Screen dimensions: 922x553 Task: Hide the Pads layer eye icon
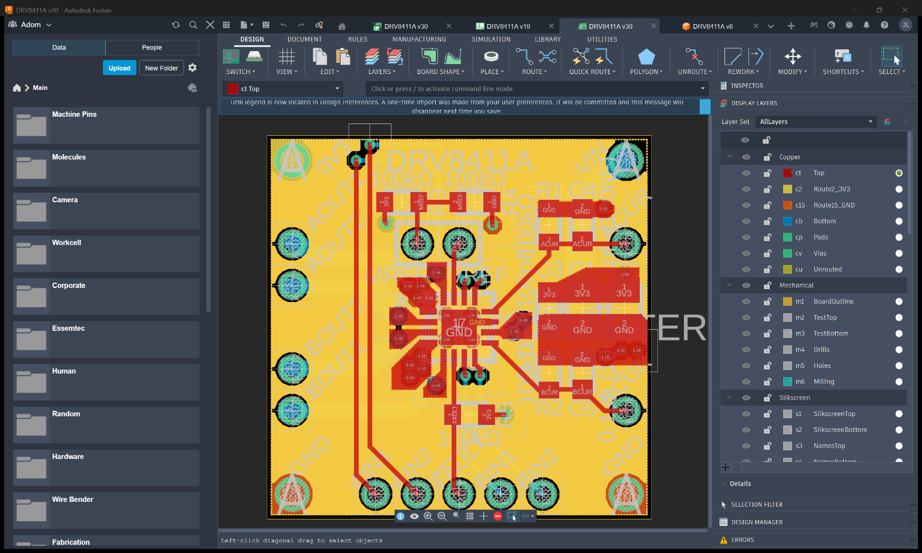pos(746,237)
